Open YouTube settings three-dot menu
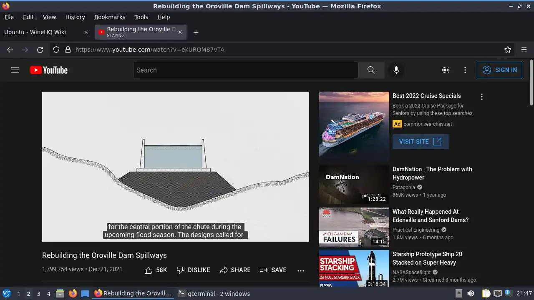534x300 pixels. [x=465, y=70]
